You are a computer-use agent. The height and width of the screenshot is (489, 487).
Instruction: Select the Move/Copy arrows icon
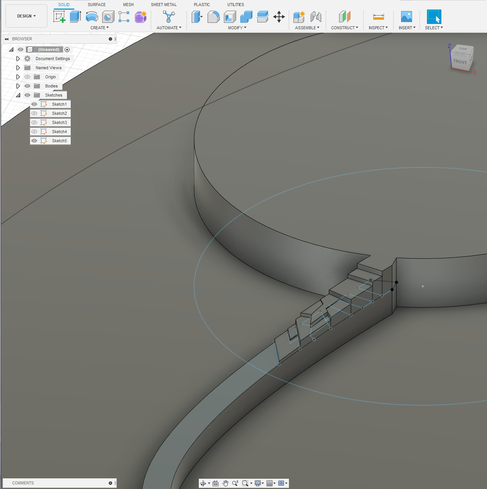coord(279,17)
